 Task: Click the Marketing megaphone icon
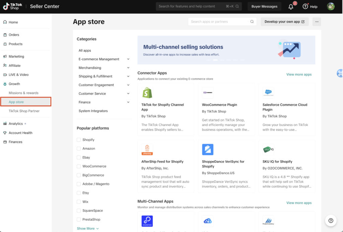(x=5, y=56)
